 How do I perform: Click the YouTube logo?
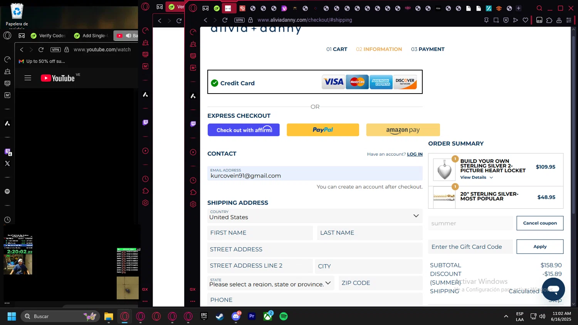(58, 78)
